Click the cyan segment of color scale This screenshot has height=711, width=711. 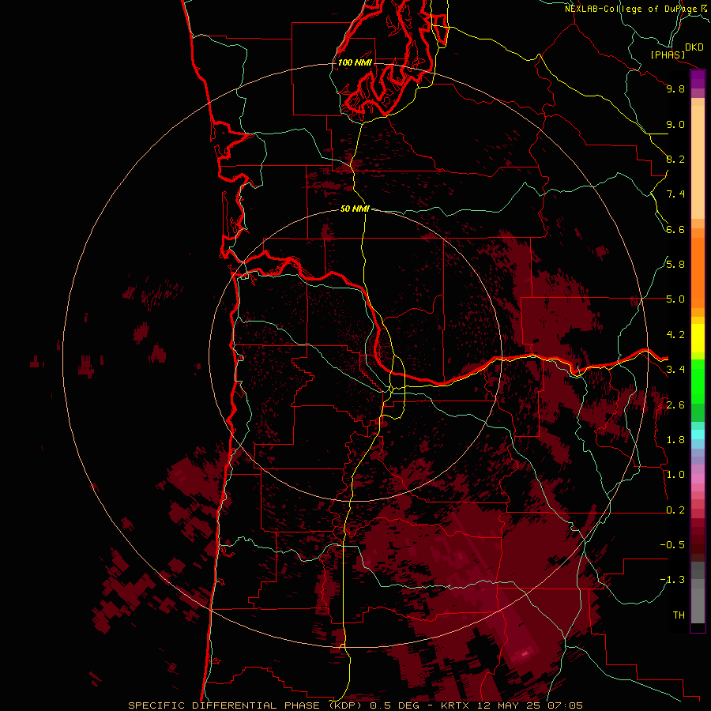(698, 434)
